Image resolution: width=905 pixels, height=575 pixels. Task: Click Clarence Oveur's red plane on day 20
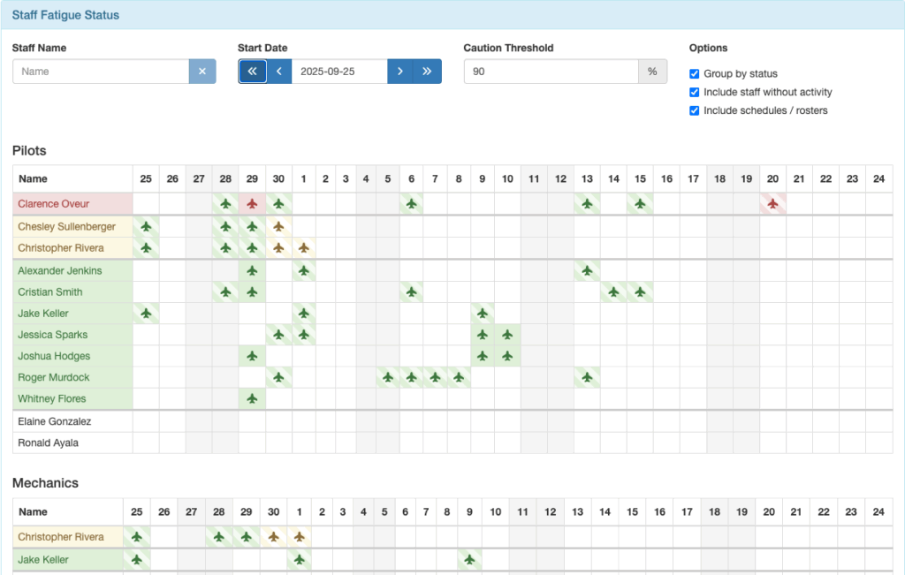point(773,204)
